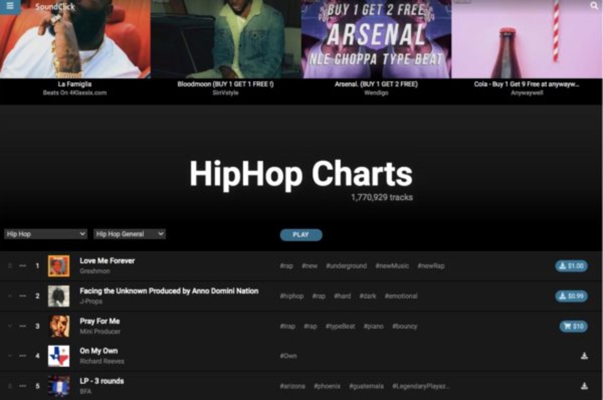This screenshot has height=400, width=603.
Task: Open the SoundClick logo link
Action: 55,7
